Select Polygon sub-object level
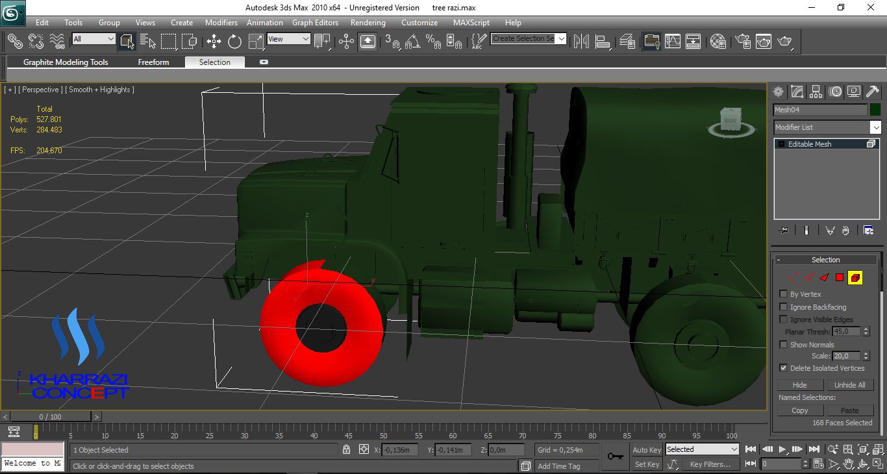Image resolution: width=887 pixels, height=474 pixels. (839, 277)
